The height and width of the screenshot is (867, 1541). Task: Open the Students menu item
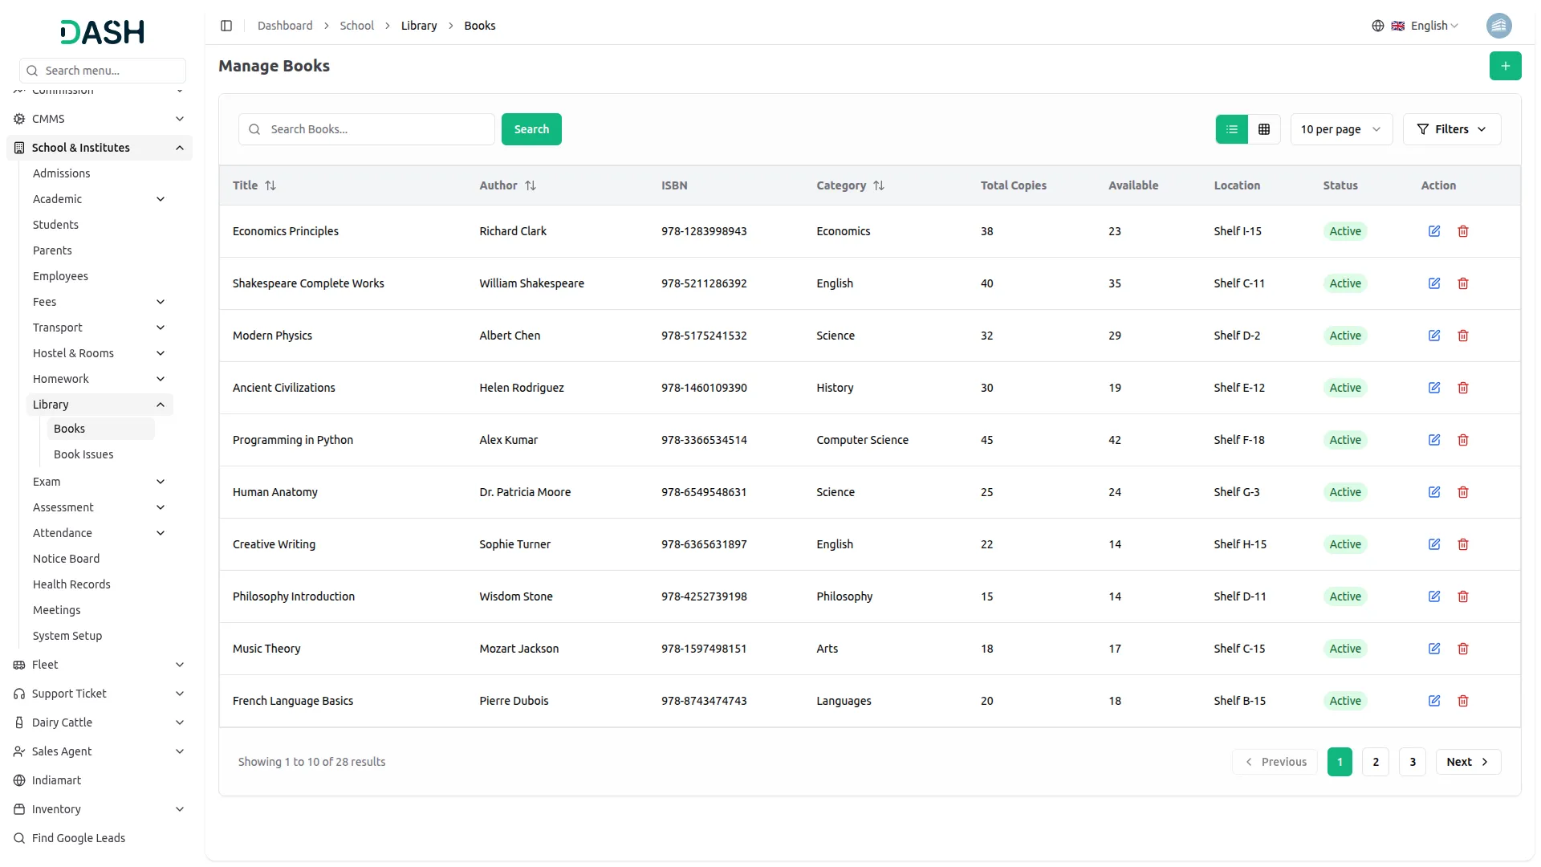(x=55, y=225)
